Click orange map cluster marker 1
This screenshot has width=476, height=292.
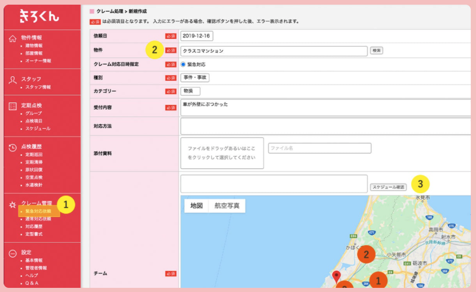click(378, 280)
